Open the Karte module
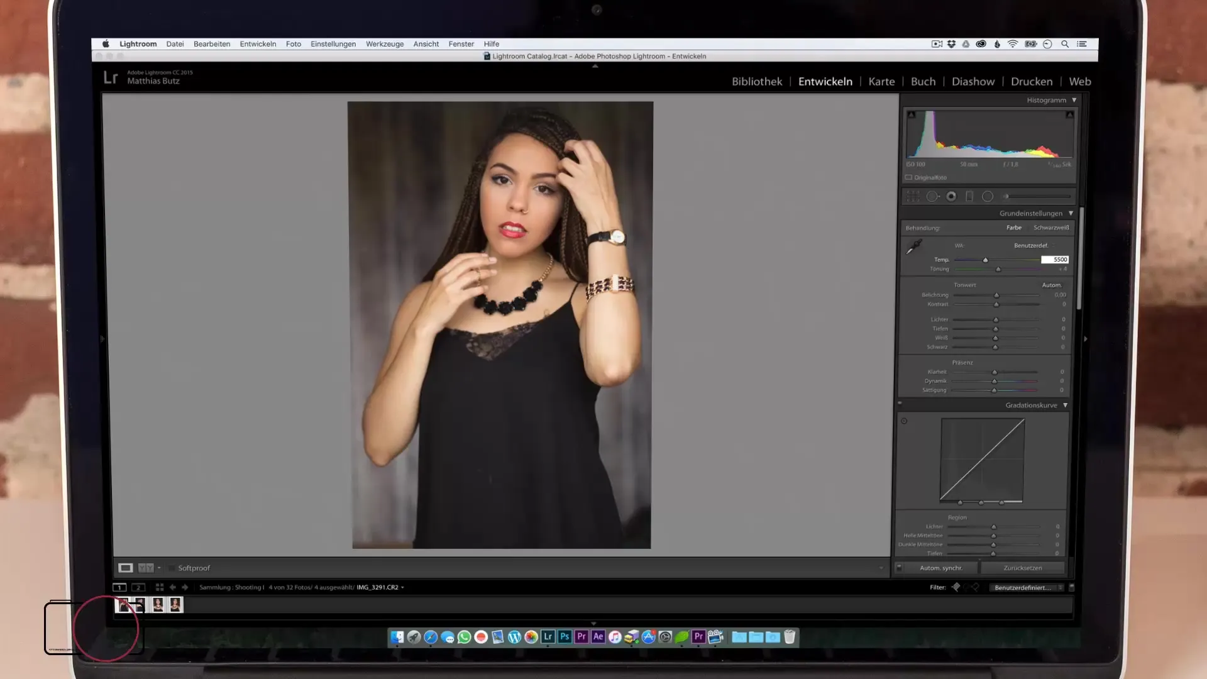 coord(881,82)
